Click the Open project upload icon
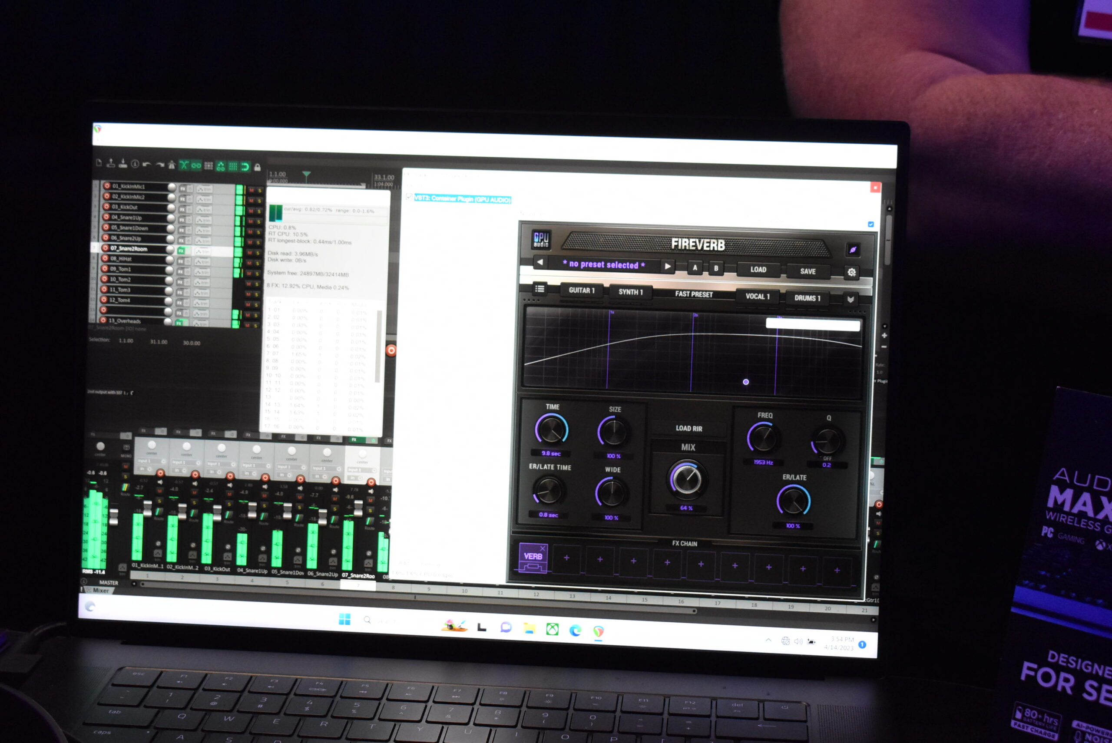 click(x=110, y=163)
